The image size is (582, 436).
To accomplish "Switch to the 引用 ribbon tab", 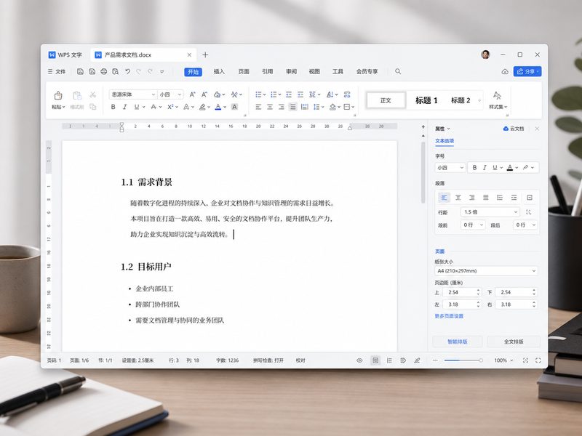I will click(x=267, y=71).
